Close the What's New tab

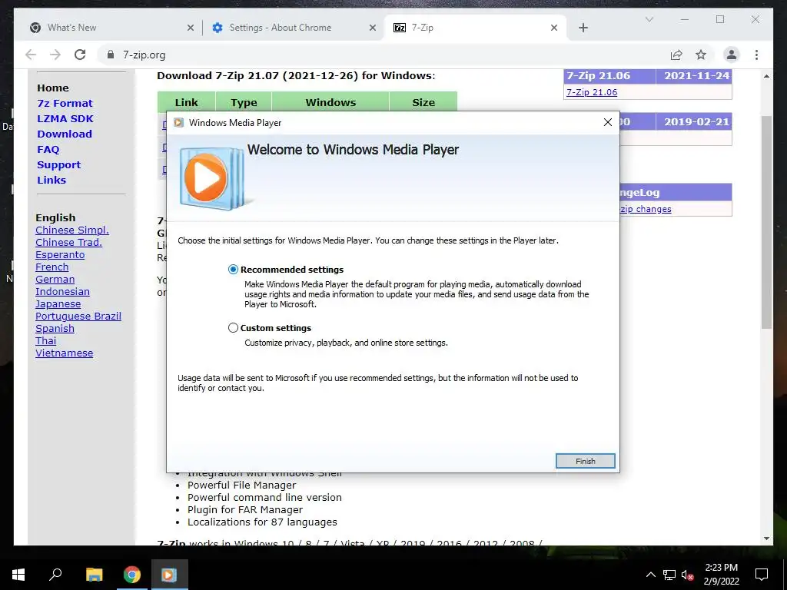click(191, 28)
